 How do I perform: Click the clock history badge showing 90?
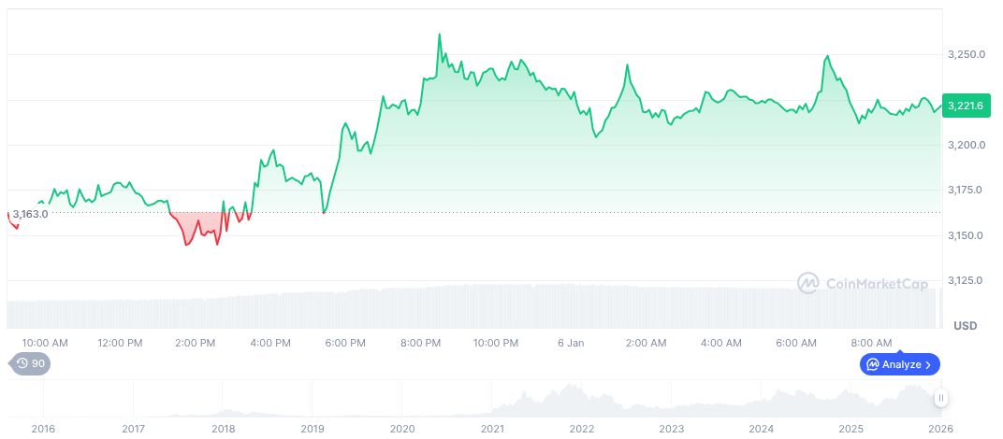coord(29,363)
